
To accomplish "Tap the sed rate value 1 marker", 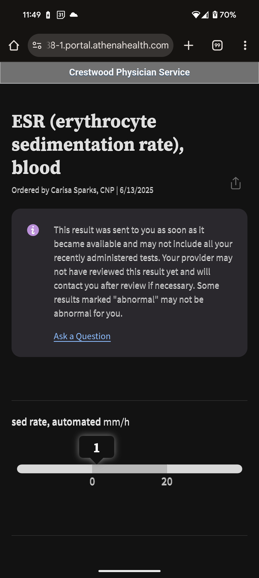I will (x=97, y=447).
